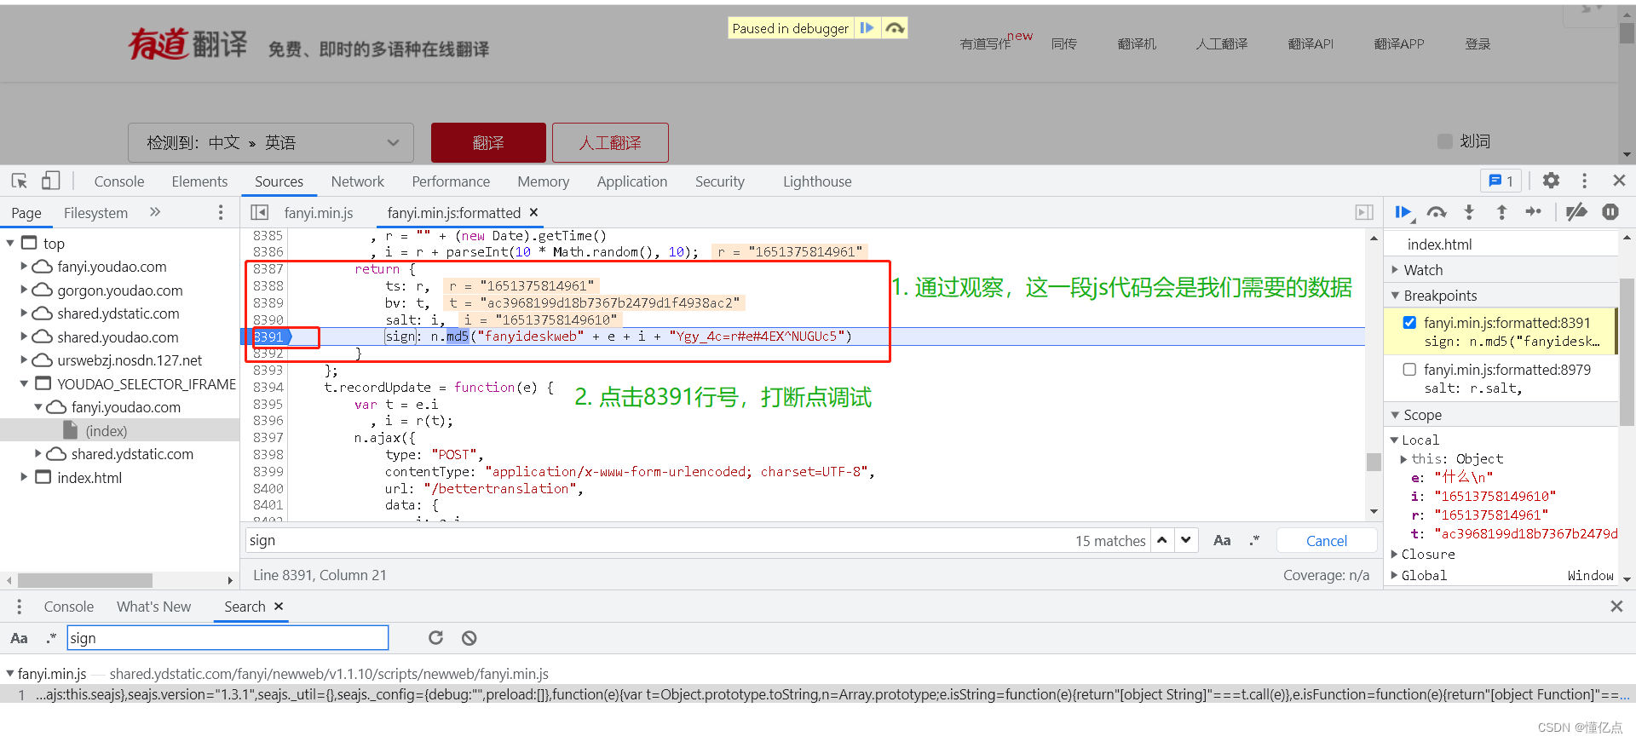Step out of current function
The image size is (1636, 742).
(1501, 212)
